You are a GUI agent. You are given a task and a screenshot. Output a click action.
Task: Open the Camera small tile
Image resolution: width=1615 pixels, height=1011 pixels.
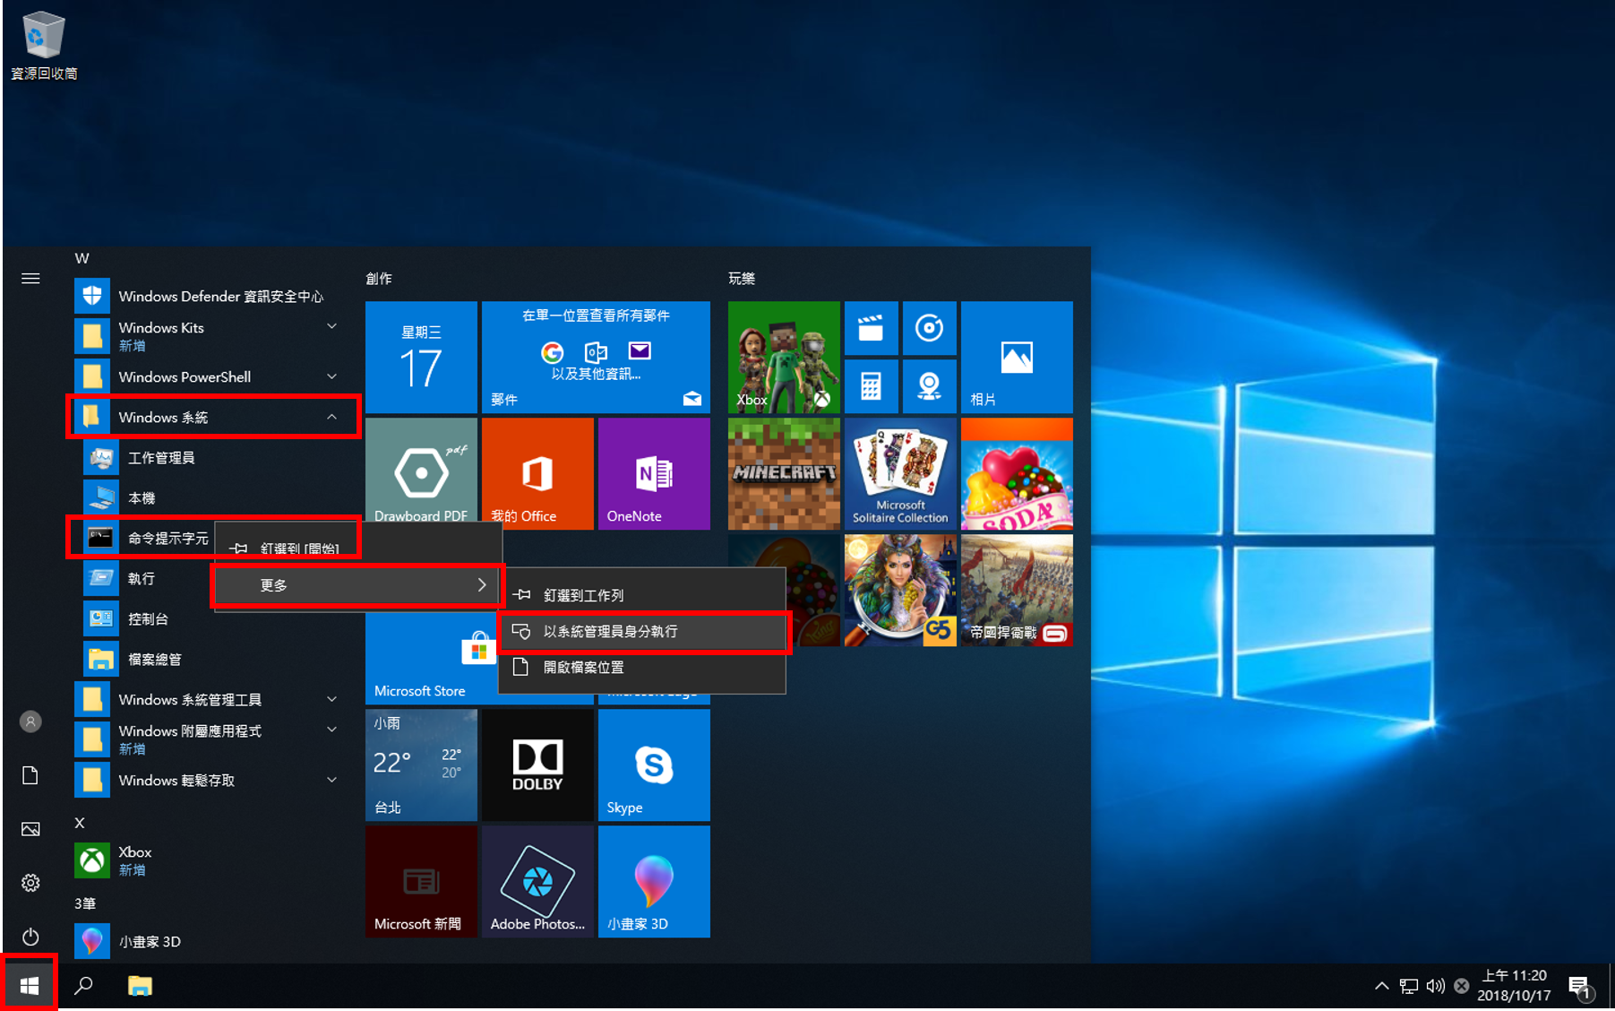coord(929,386)
